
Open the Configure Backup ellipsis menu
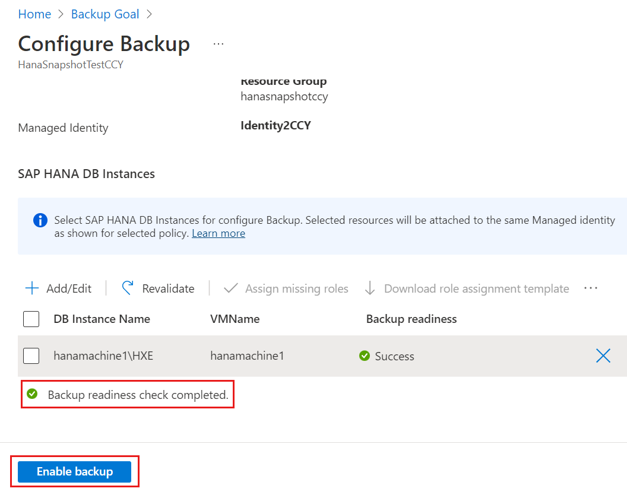tap(218, 43)
